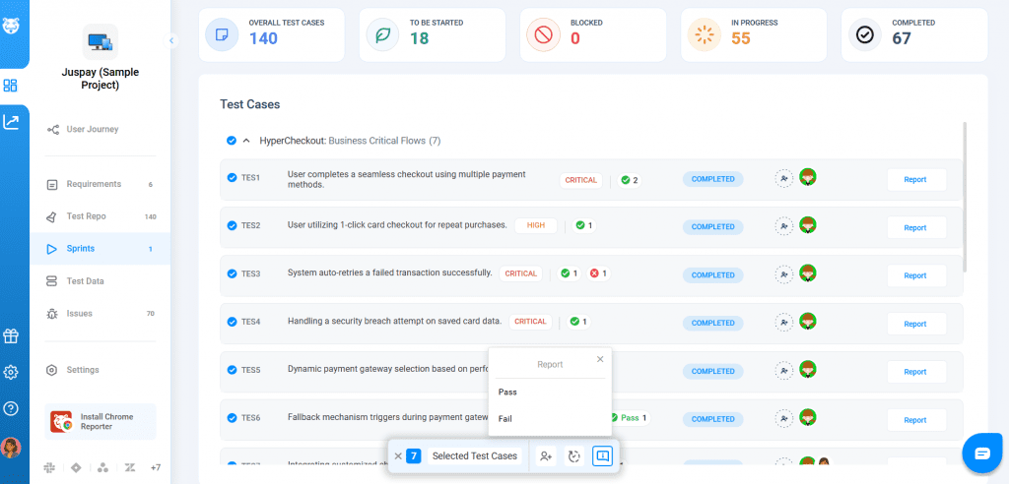Click the assign user icon in selection bar
1009x484 pixels.
click(545, 456)
